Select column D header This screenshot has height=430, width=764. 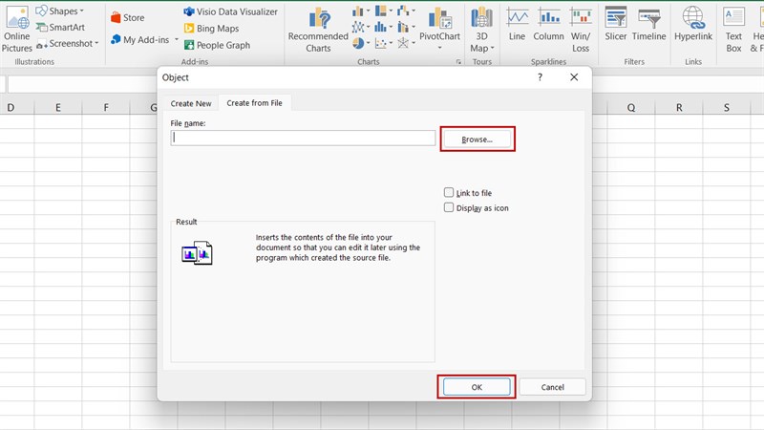[11, 107]
